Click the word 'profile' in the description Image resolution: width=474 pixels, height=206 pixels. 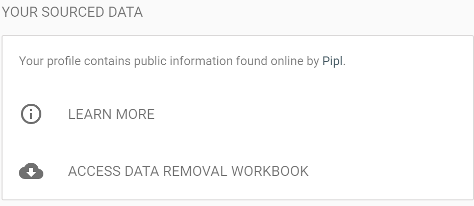(x=60, y=62)
